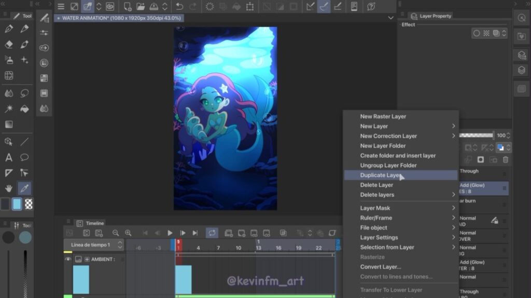Select the auto select magic wand tool

(x=9, y=109)
